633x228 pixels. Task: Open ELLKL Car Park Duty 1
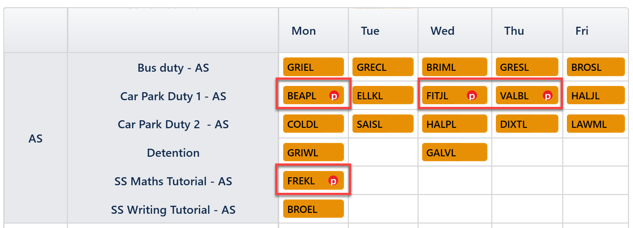[383, 96]
